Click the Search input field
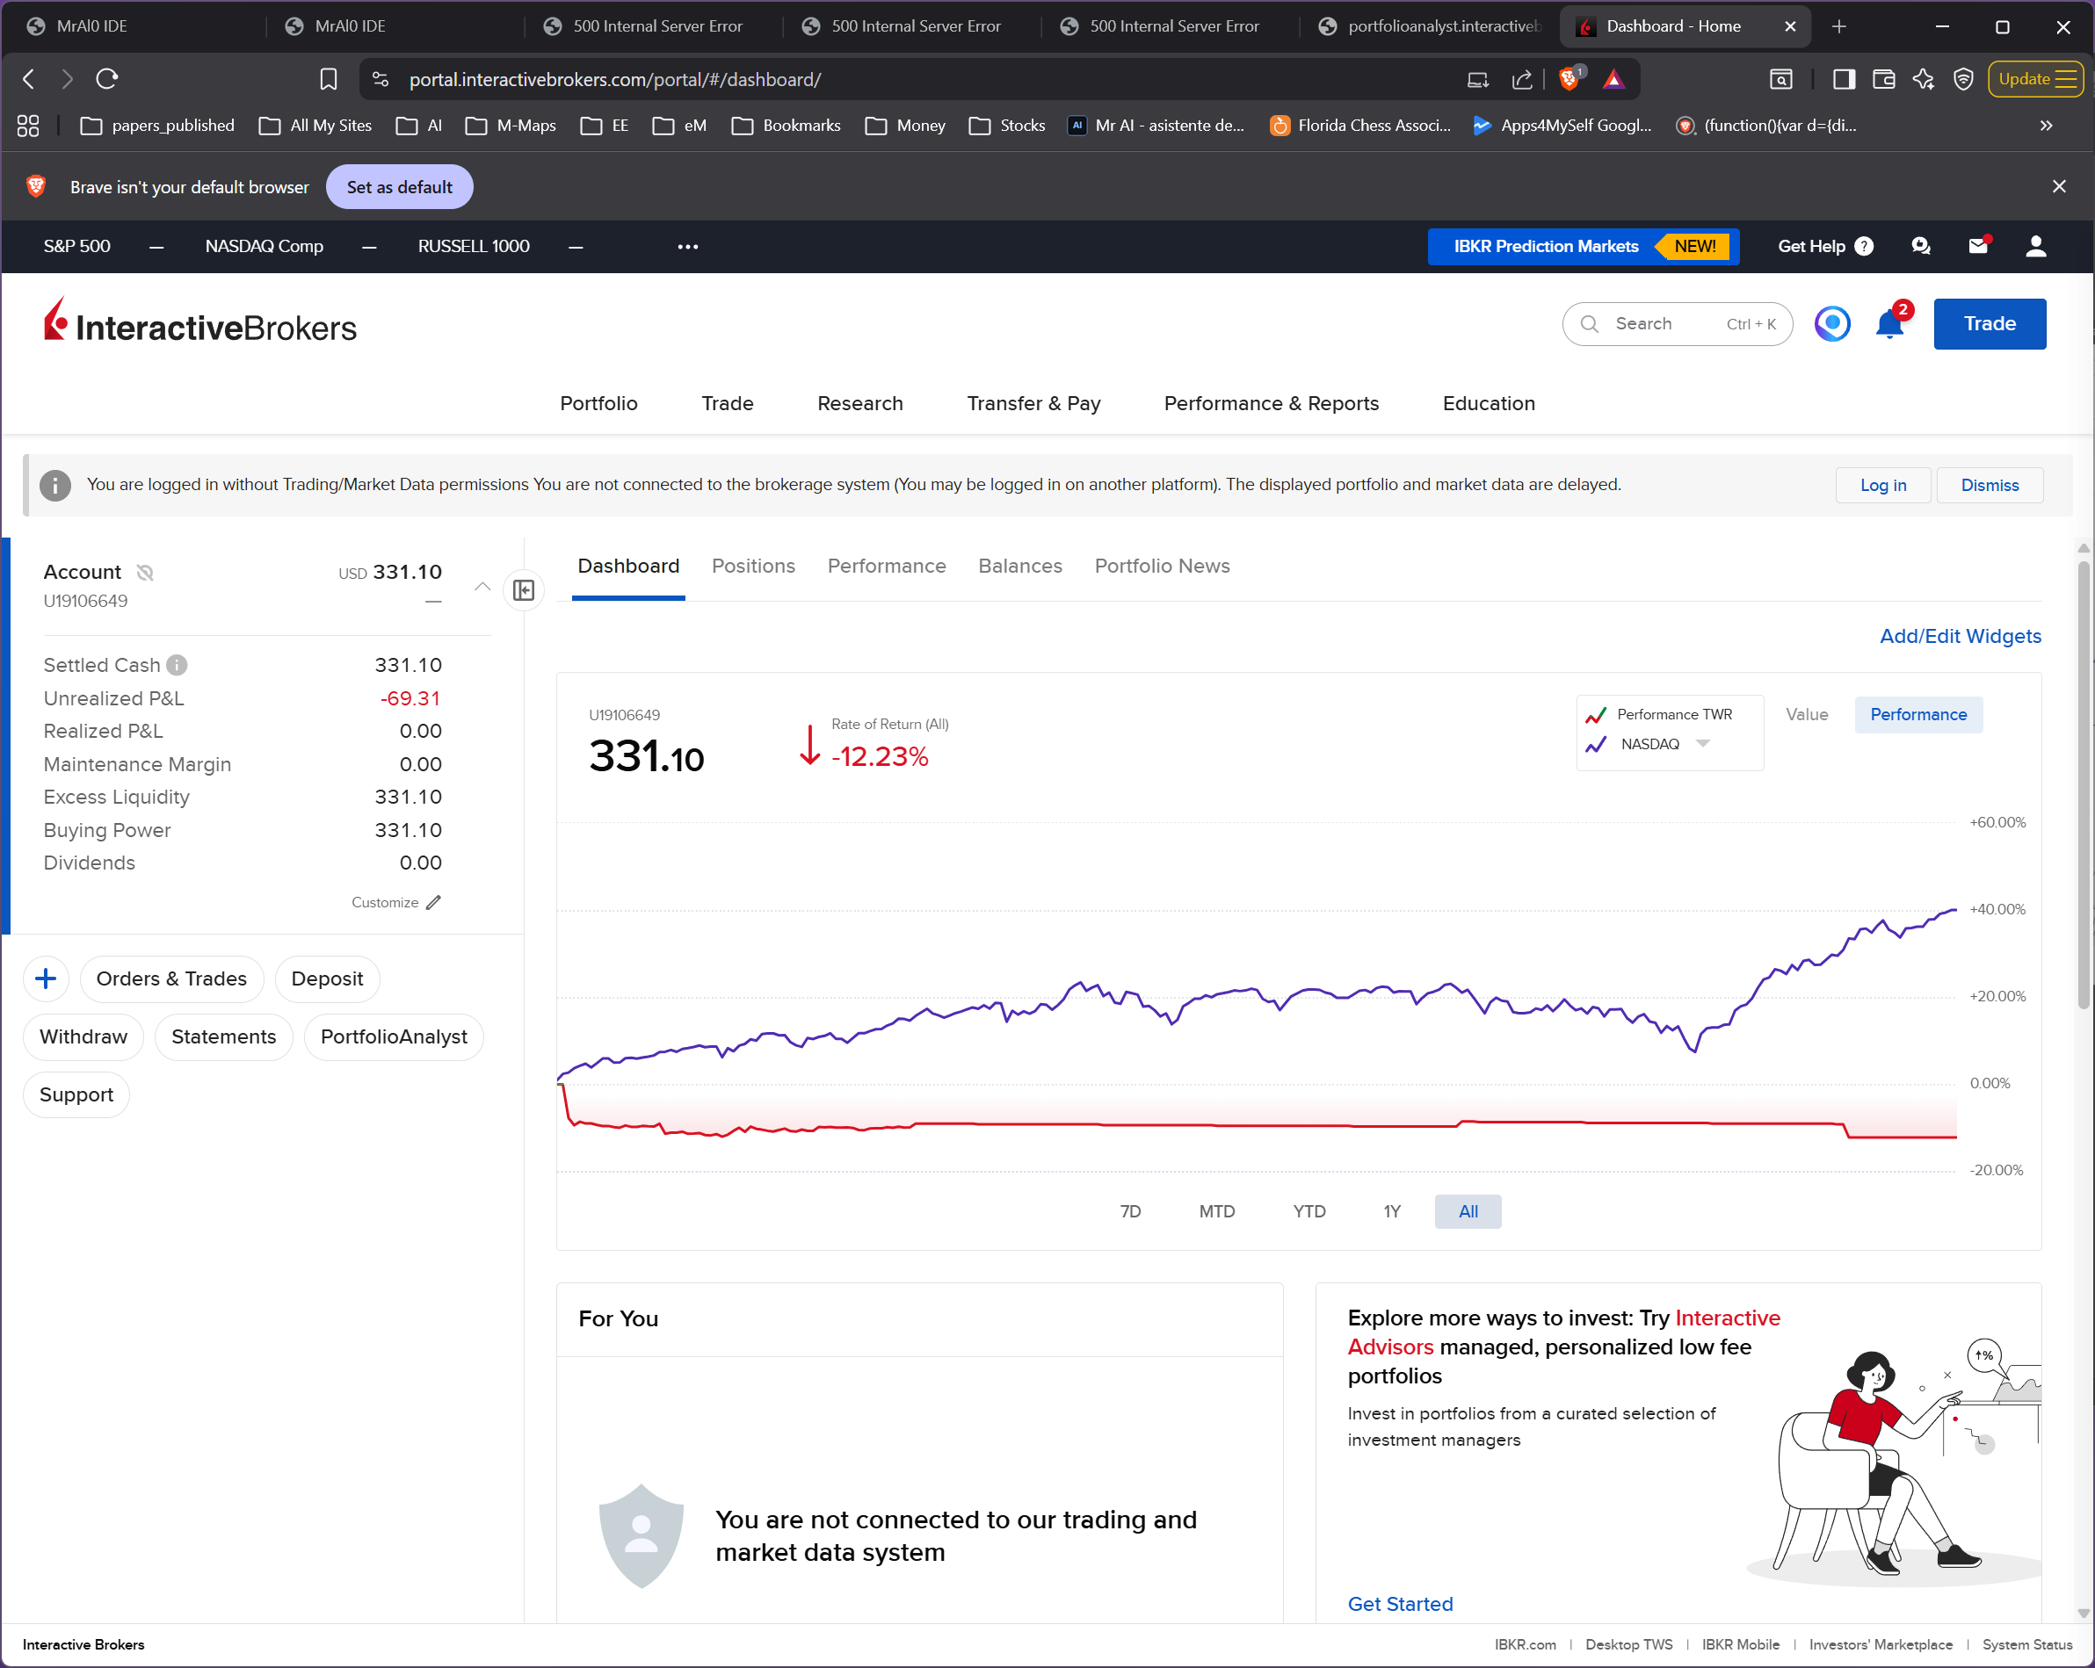Image resolution: width=2095 pixels, height=1668 pixels. (1678, 323)
